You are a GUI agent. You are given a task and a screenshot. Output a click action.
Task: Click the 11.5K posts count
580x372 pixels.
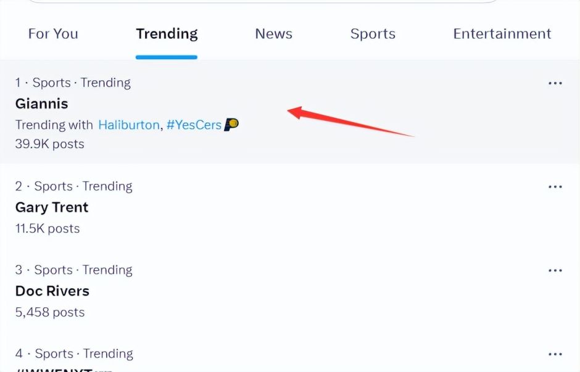pyautogui.click(x=48, y=228)
